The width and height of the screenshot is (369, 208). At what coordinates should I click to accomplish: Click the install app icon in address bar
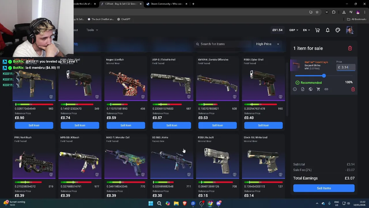(311, 12)
